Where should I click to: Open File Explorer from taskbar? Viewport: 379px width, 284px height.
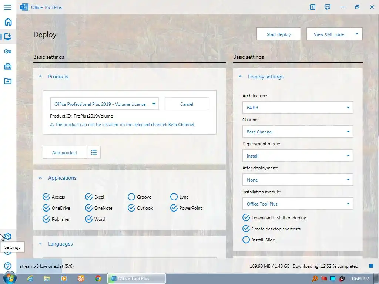click(x=47, y=278)
